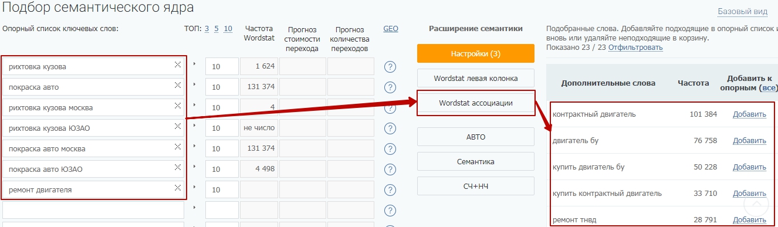Image resolution: width=778 pixels, height=227 pixels.
Task: Expand arrow next to 'рихтовка кузова москва' row
Action: pos(195,104)
